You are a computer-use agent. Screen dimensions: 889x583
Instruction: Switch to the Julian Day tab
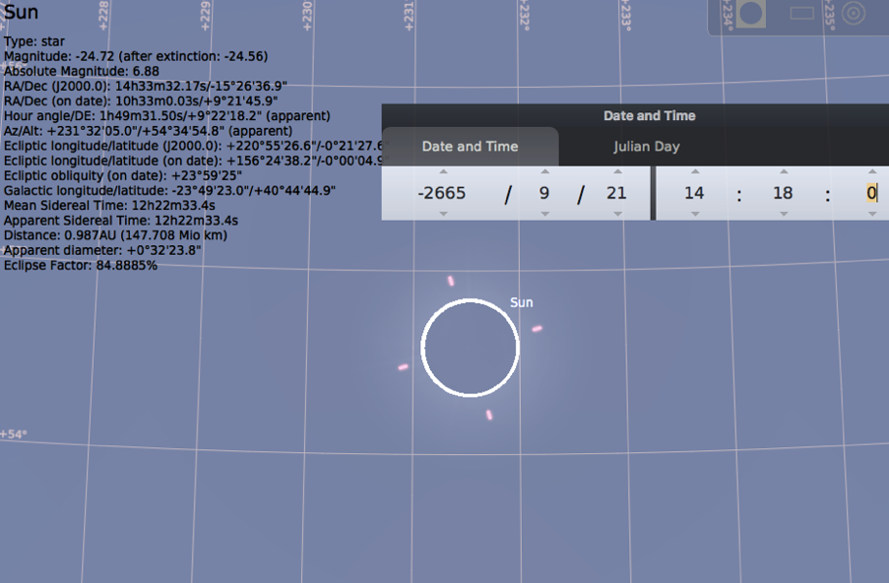click(x=646, y=147)
